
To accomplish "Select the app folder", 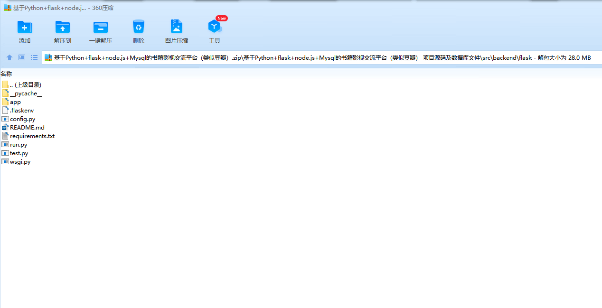I will point(11,102).
